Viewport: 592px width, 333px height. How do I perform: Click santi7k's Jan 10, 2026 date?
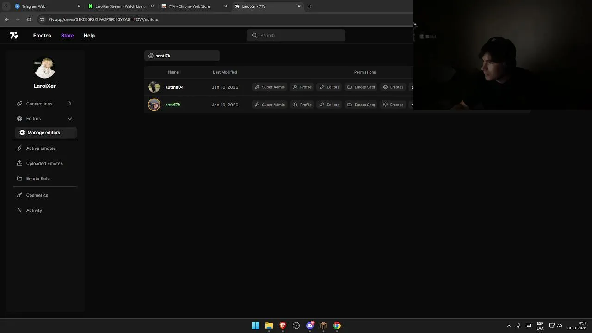click(x=225, y=105)
